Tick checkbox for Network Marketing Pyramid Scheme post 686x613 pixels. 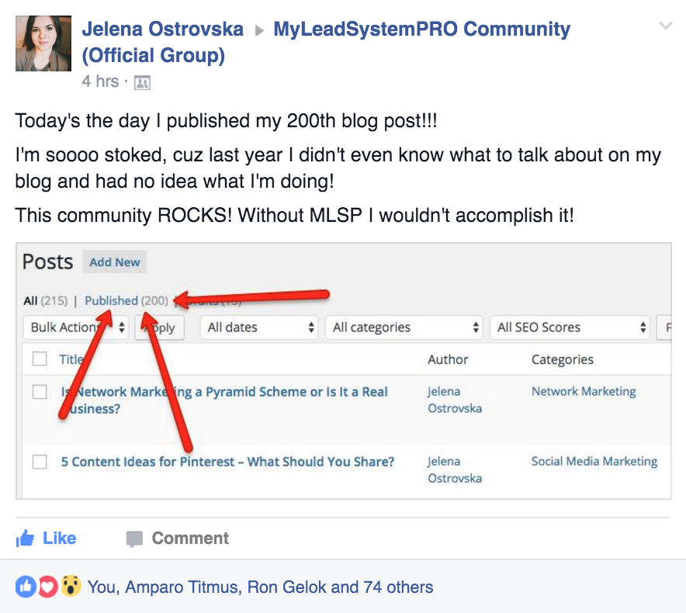[40, 392]
